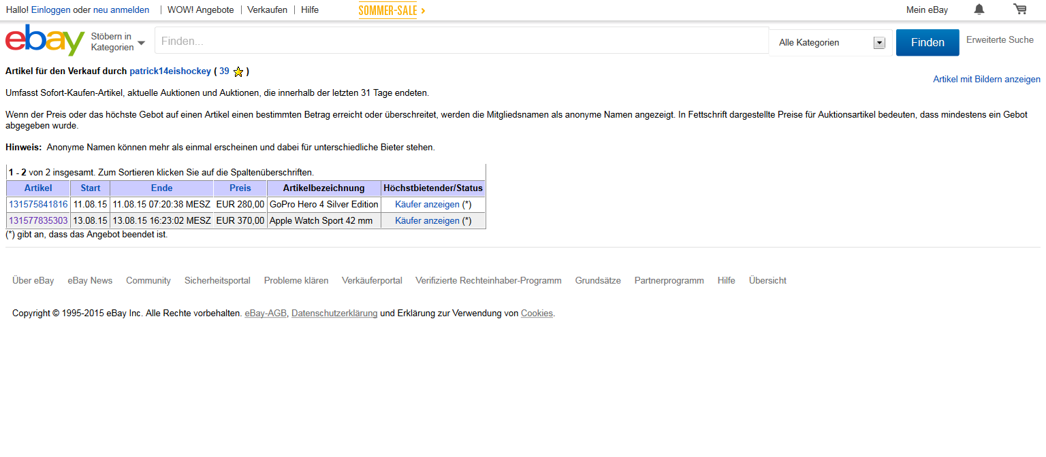Screen dimensions: 1046x457
Task: Click the Einloggen link
Action: [x=51, y=10]
